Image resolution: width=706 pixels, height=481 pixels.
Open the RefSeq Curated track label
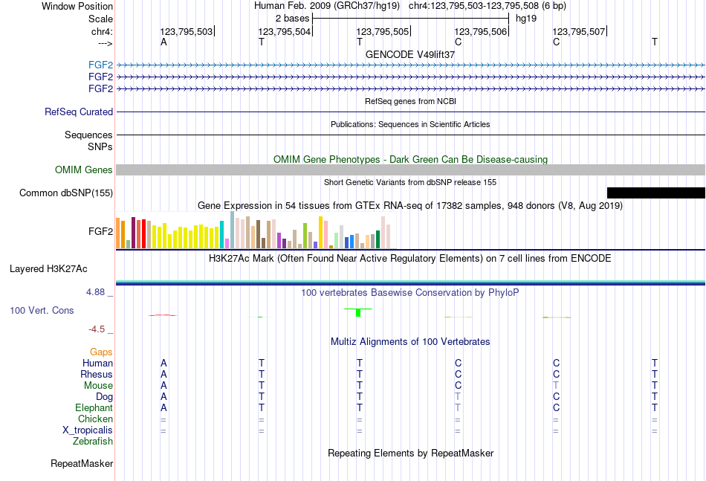click(x=79, y=112)
